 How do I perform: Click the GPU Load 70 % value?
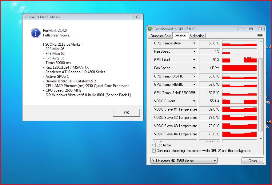210,60
